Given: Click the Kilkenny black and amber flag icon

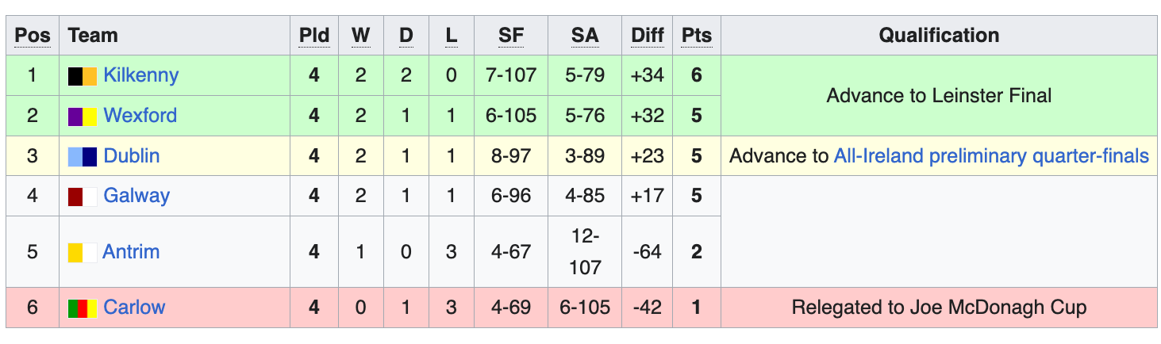Looking at the screenshot, I should coord(83,76).
